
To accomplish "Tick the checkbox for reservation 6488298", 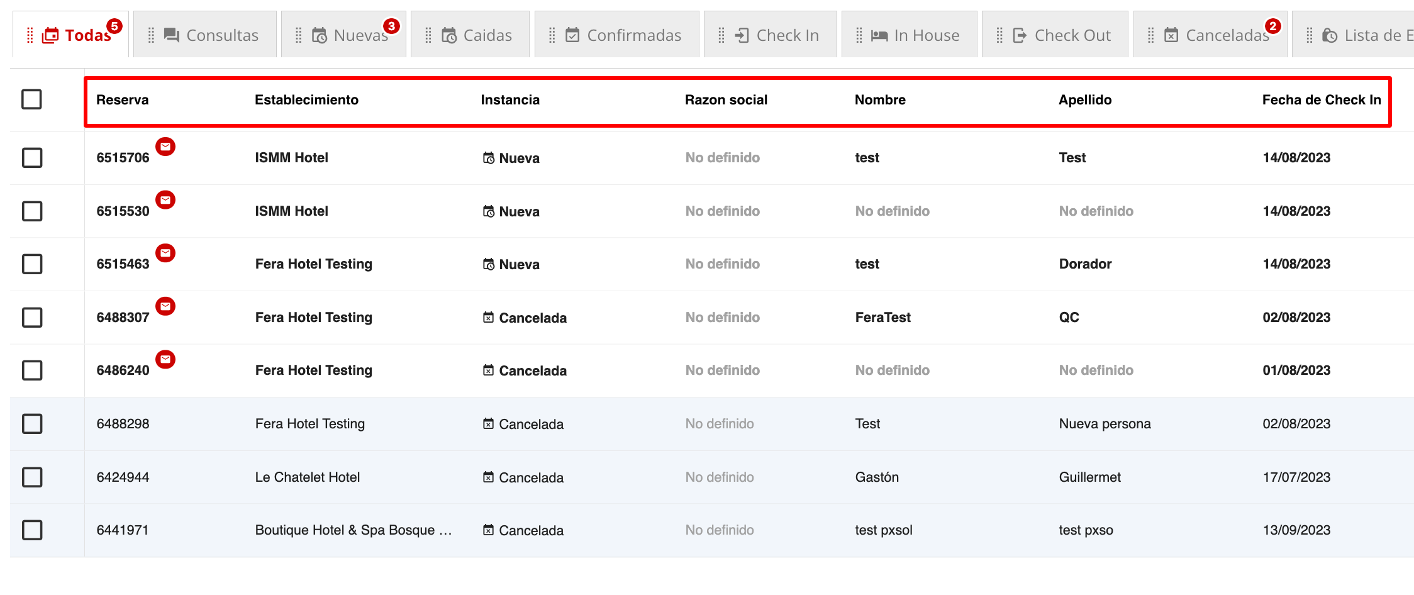I will [x=31, y=424].
